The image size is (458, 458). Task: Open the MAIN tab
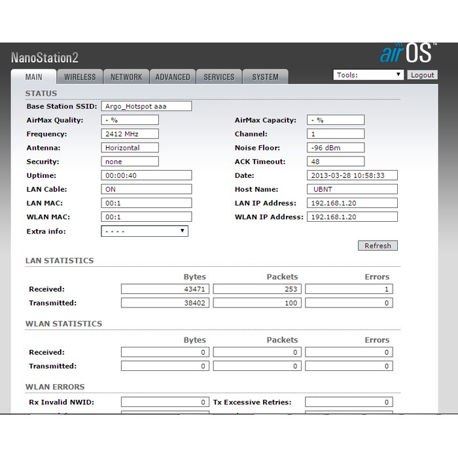click(33, 77)
